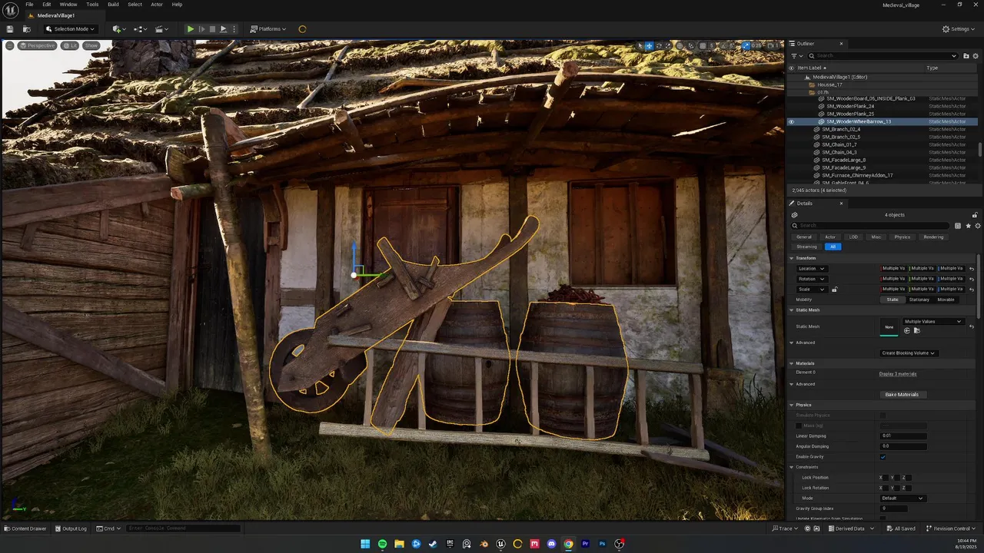Open the Rotation type dropdown
This screenshot has width=984, height=553.
(x=812, y=279)
